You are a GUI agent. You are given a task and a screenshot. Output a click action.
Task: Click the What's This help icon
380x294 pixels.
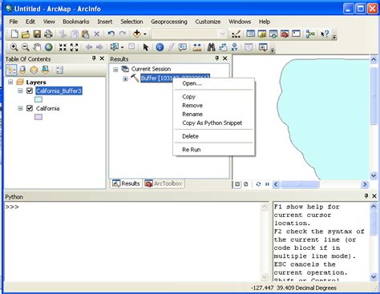[325, 34]
